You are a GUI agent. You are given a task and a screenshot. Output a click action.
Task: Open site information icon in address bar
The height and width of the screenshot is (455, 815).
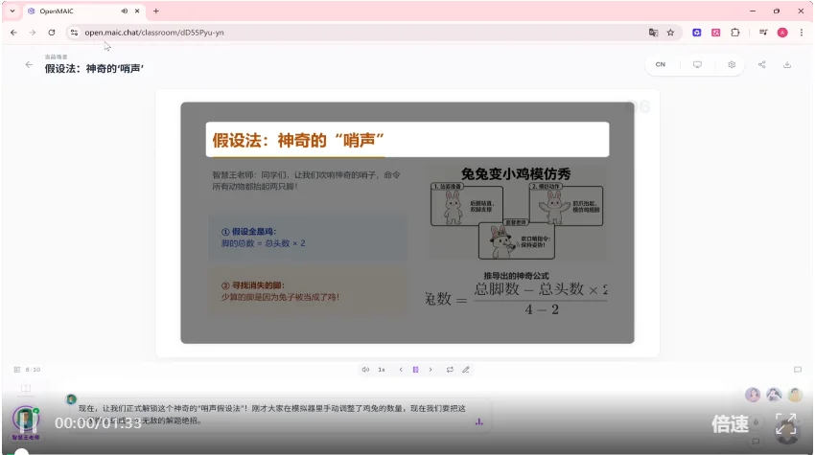[75, 33]
